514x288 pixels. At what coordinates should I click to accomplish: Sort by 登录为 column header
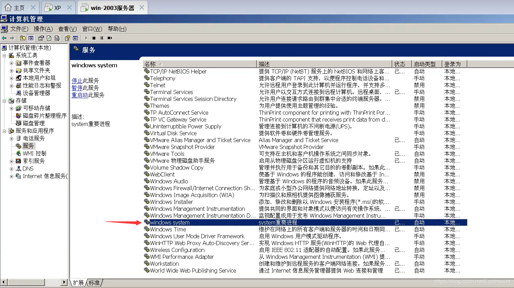454,64
